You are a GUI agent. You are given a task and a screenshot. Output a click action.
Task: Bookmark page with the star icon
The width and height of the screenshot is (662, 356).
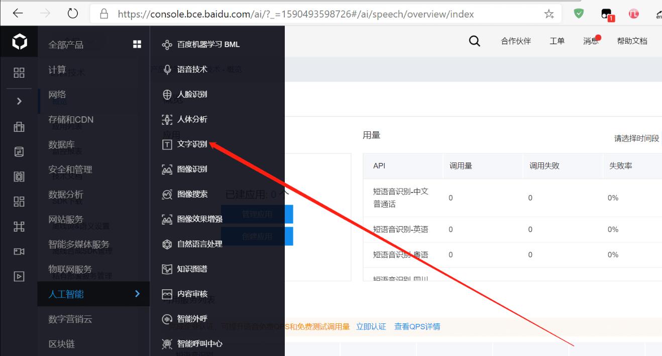549,14
